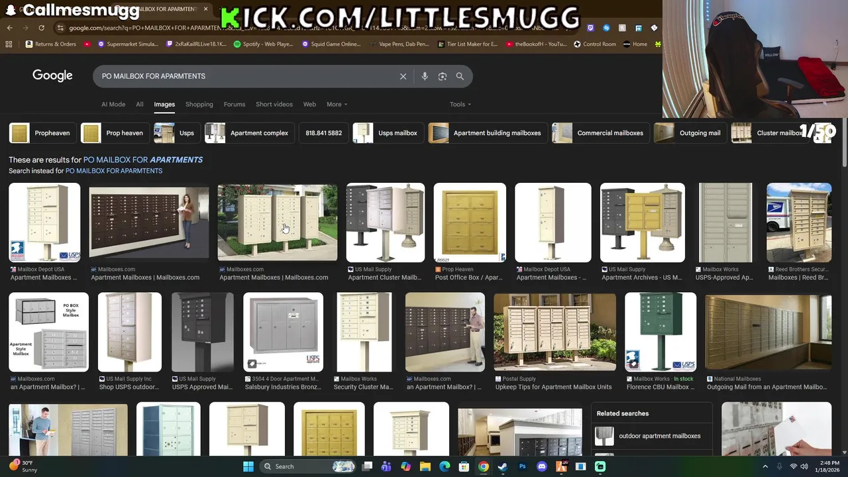
Task: Open the Tier List Maker bookmark
Action: pos(468,44)
